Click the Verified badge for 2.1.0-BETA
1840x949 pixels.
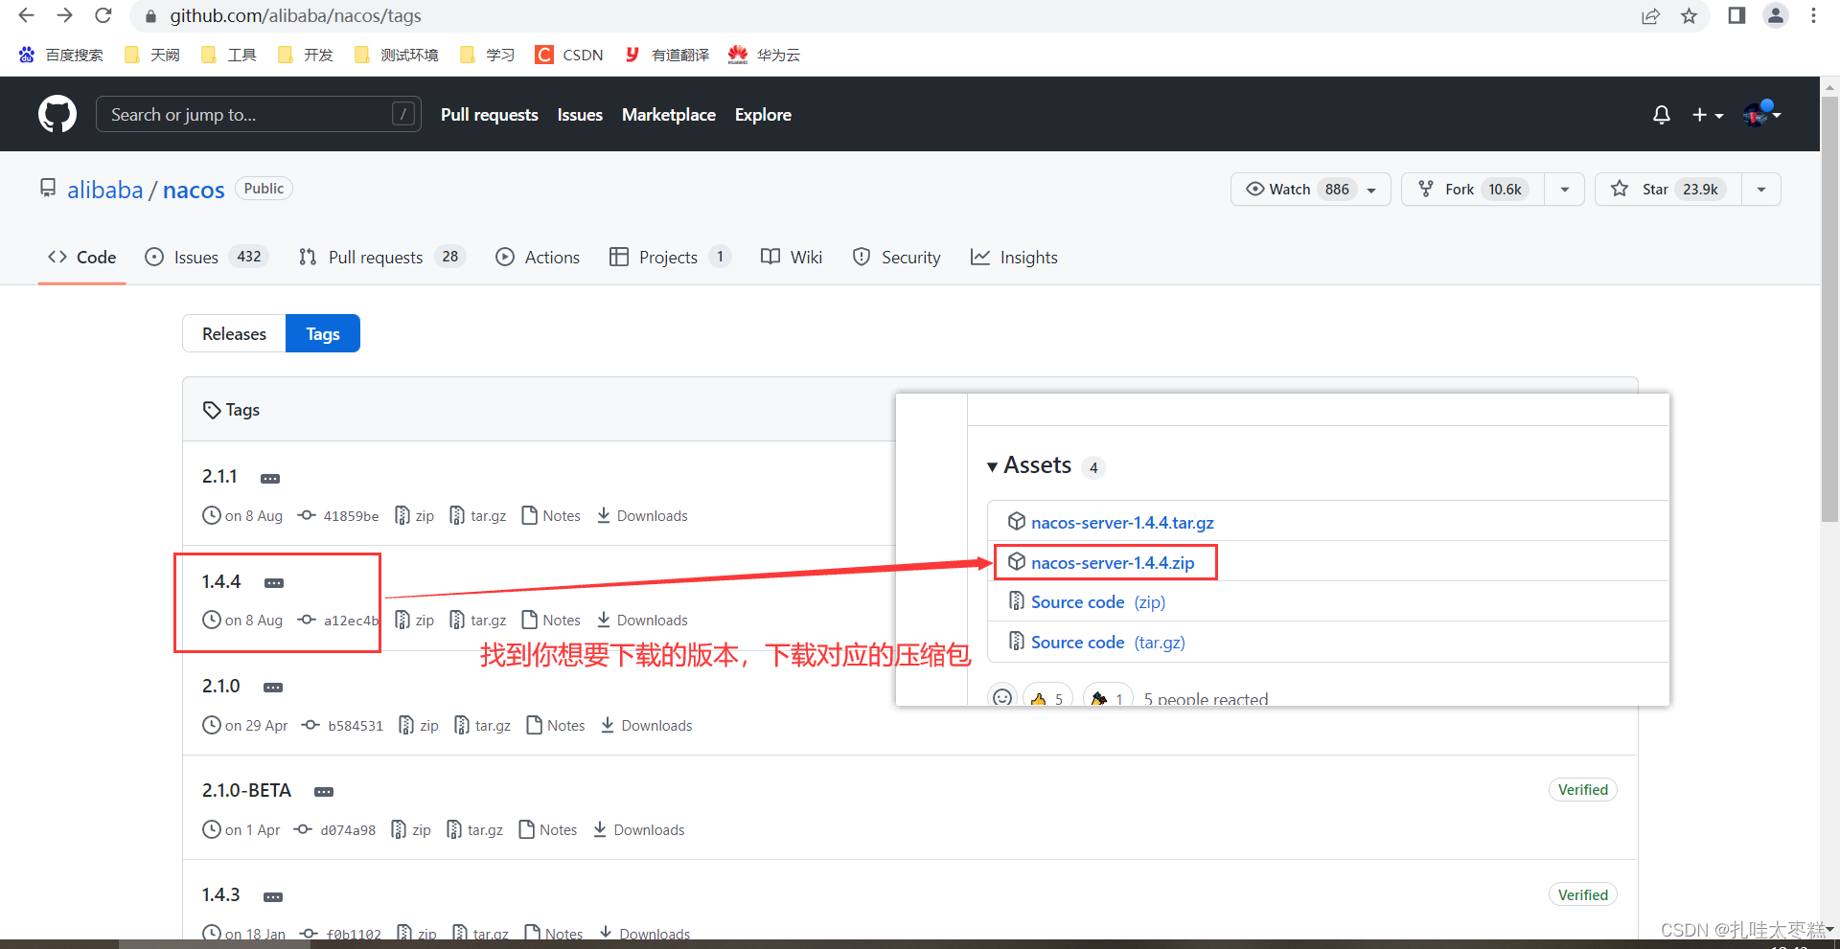(1583, 789)
